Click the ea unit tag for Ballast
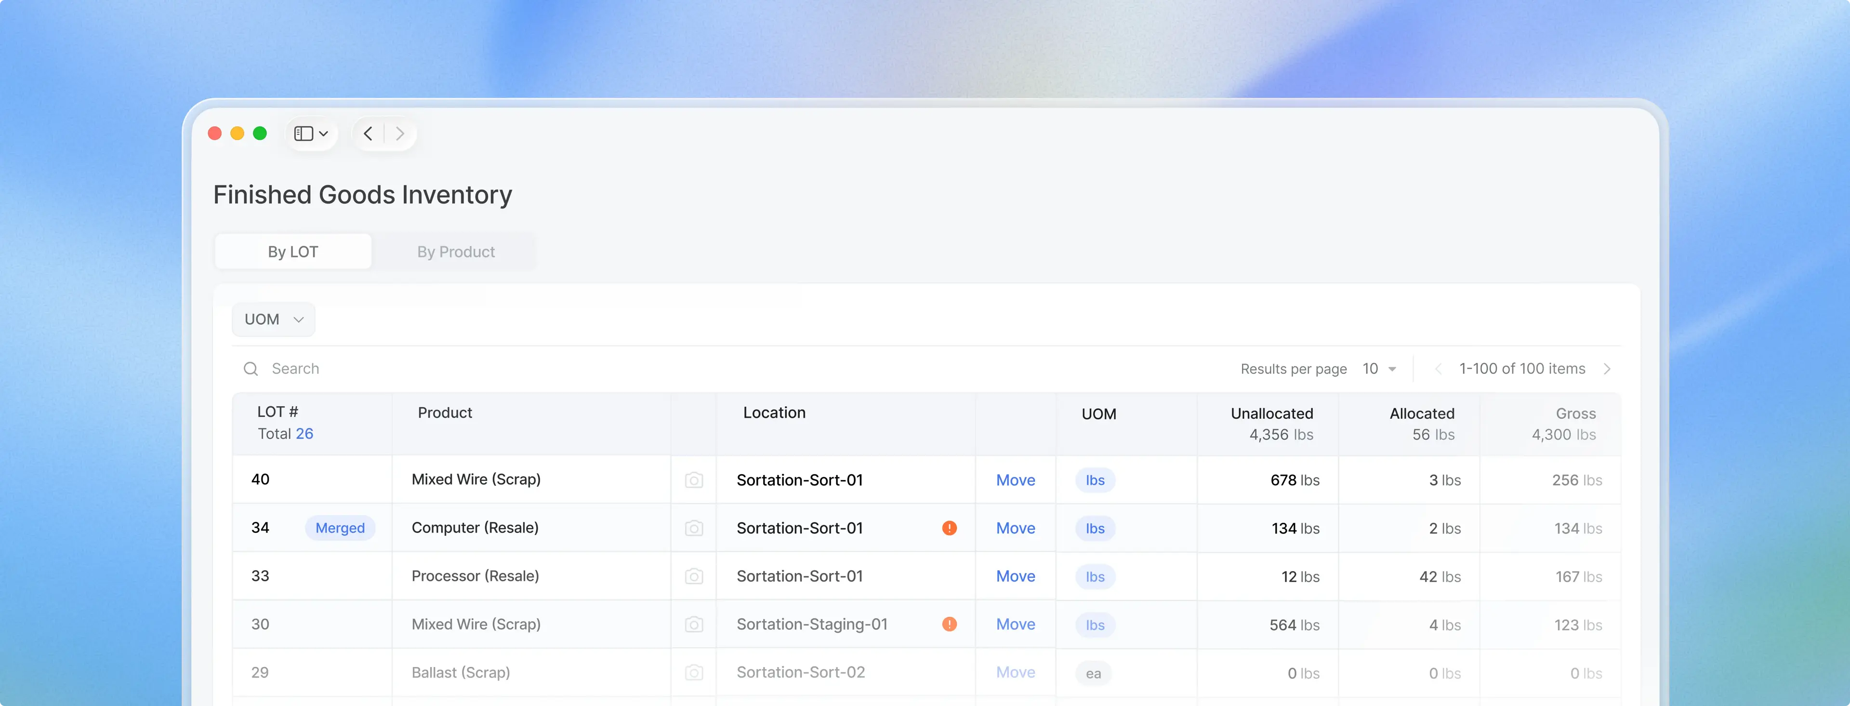 (1093, 673)
